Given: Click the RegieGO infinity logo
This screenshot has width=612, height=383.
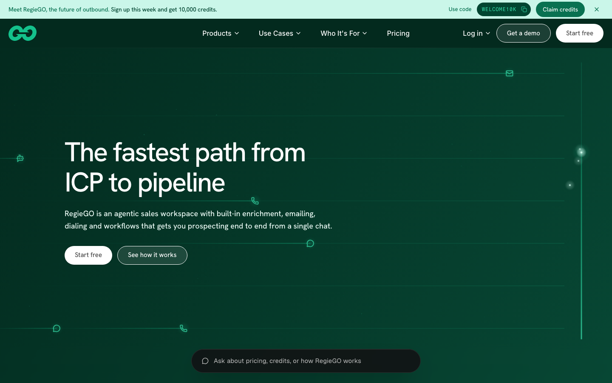Looking at the screenshot, I should (x=23, y=33).
